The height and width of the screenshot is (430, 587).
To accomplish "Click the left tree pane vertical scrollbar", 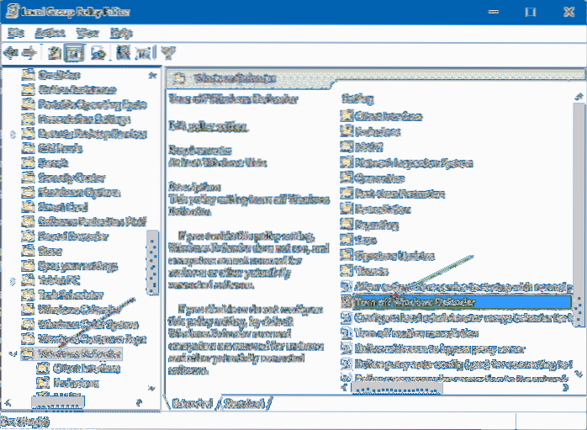I will click(152, 261).
